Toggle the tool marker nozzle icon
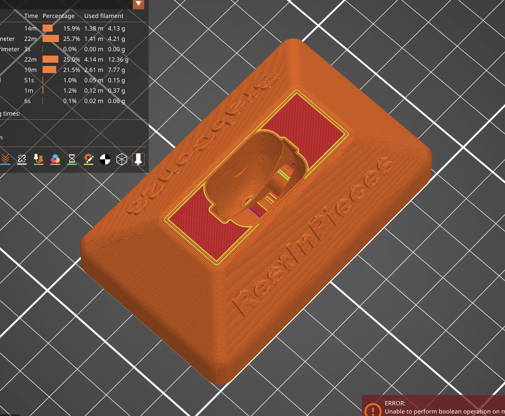This screenshot has width=505, height=416. coord(138,159)
